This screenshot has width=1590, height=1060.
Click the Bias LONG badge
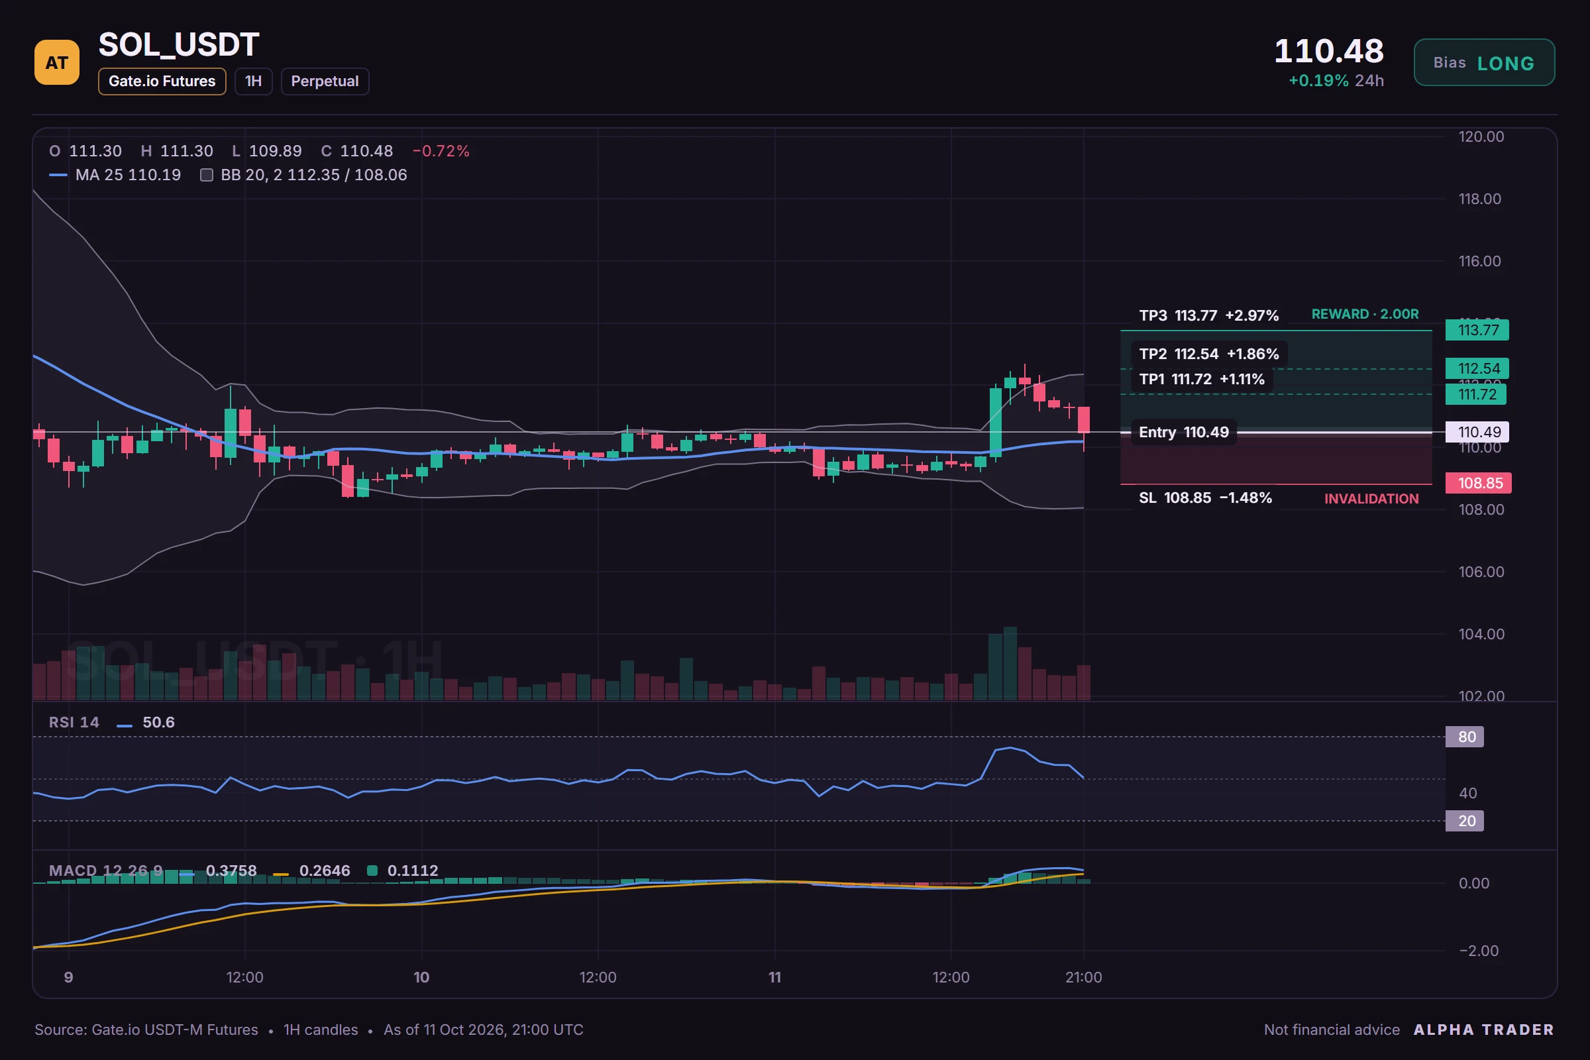[x=1484, y=62]
